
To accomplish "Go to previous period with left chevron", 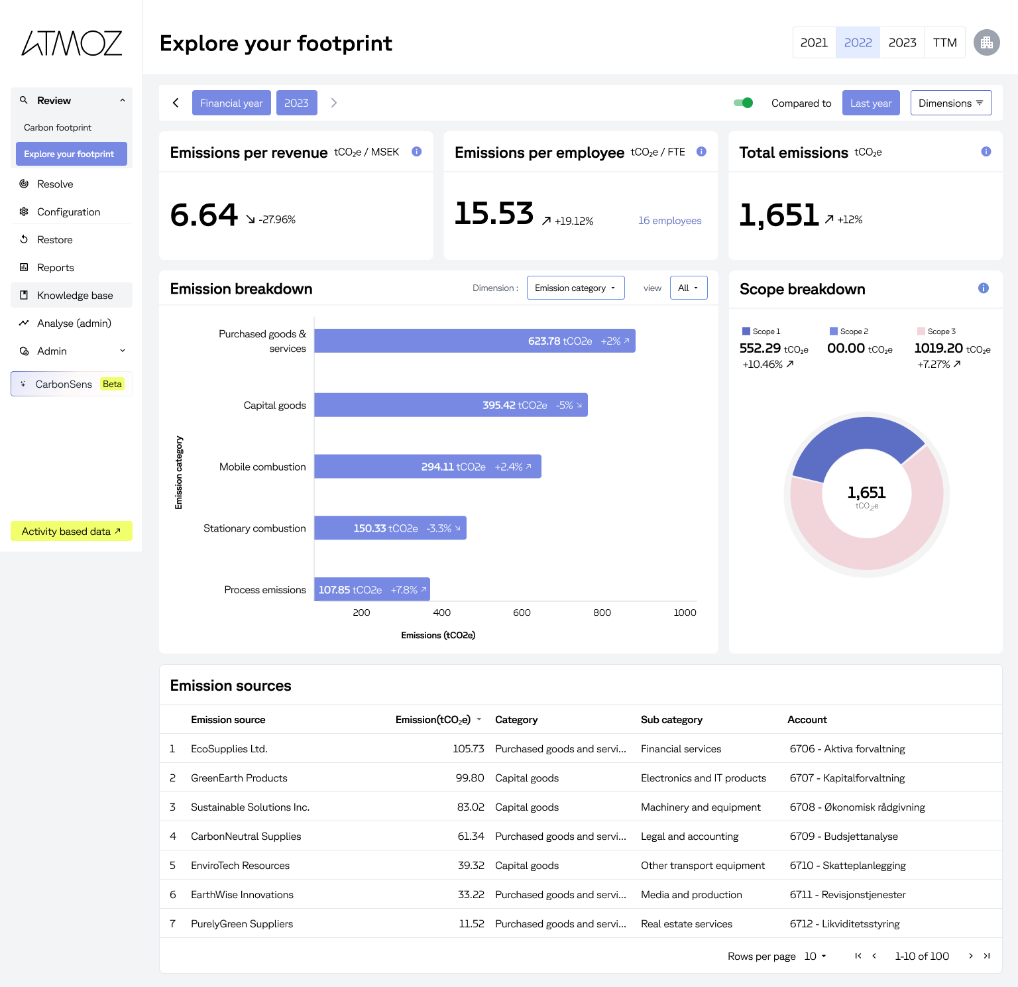I will click(x=176, y=103).
